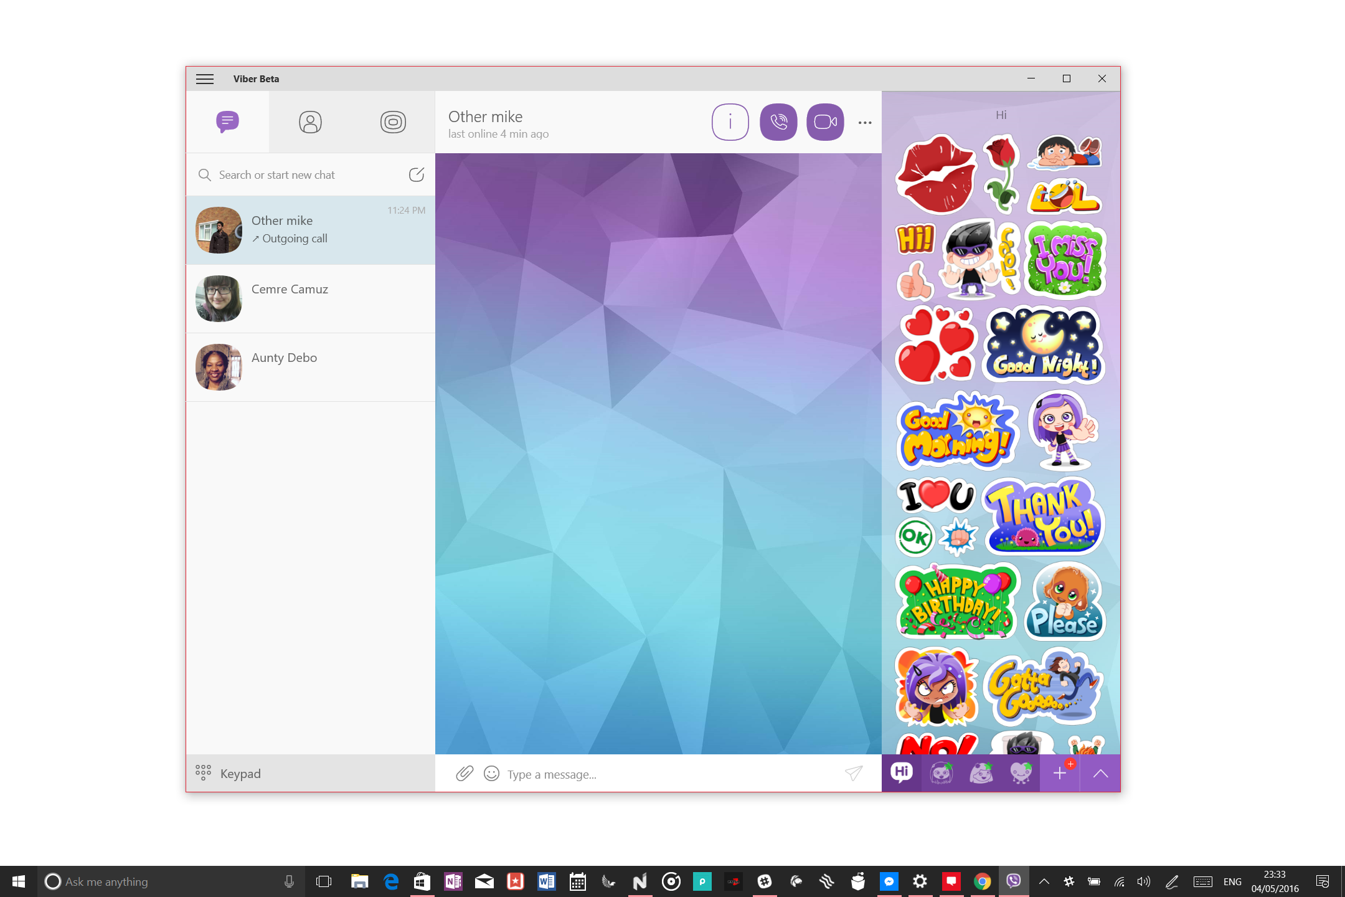Screen dimensions: 1345x897
Task: Click the Viber video call icon
Action: [x=824, y=121]
